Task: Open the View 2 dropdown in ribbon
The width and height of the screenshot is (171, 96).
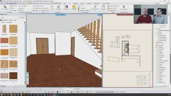Action: pyautogui.click(x=25, y=10)
